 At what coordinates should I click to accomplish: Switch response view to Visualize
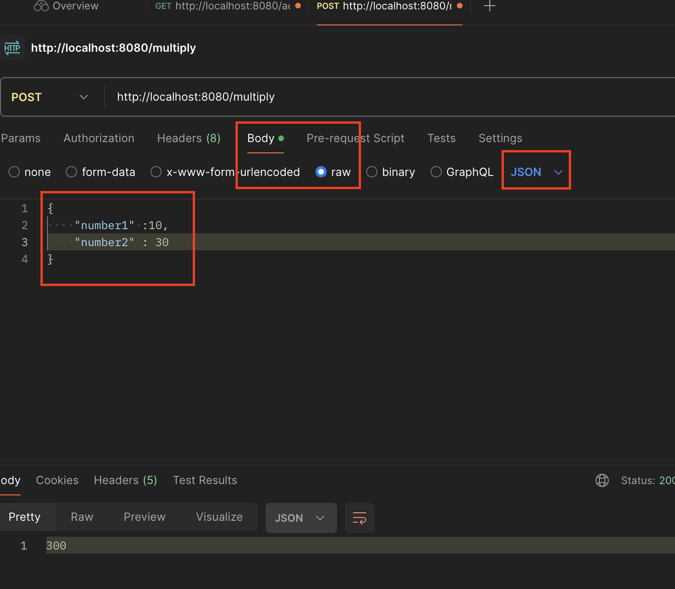coord(219,517)
